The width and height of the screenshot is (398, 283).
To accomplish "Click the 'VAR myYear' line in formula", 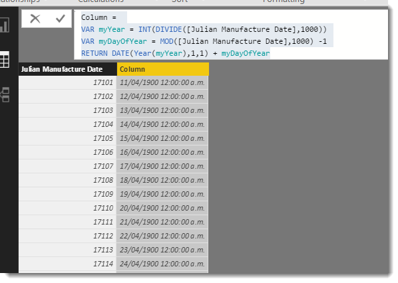I will pyautogui.click(x=204, y=29).
